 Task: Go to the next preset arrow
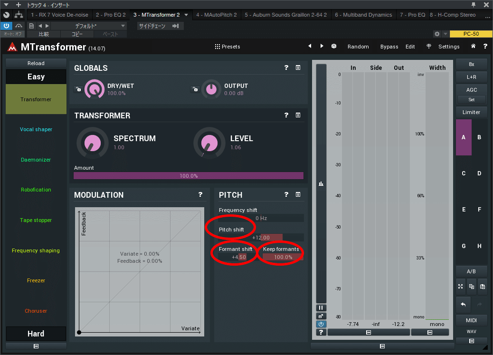pos(322,46)
